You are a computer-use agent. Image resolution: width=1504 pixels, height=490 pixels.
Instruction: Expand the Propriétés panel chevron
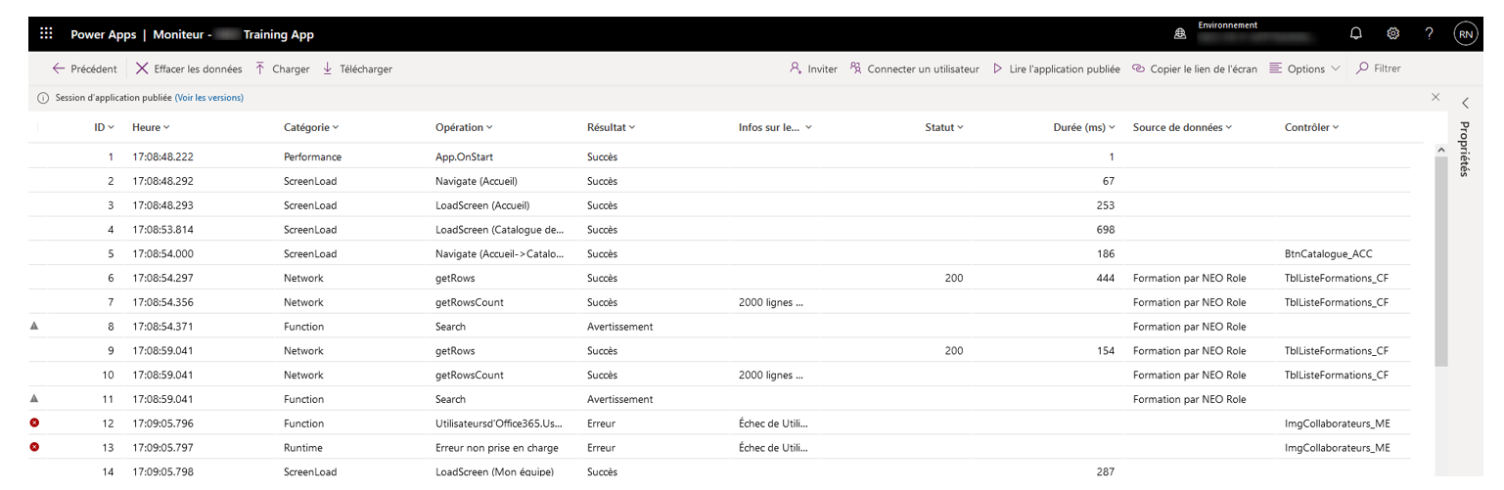1466,103
